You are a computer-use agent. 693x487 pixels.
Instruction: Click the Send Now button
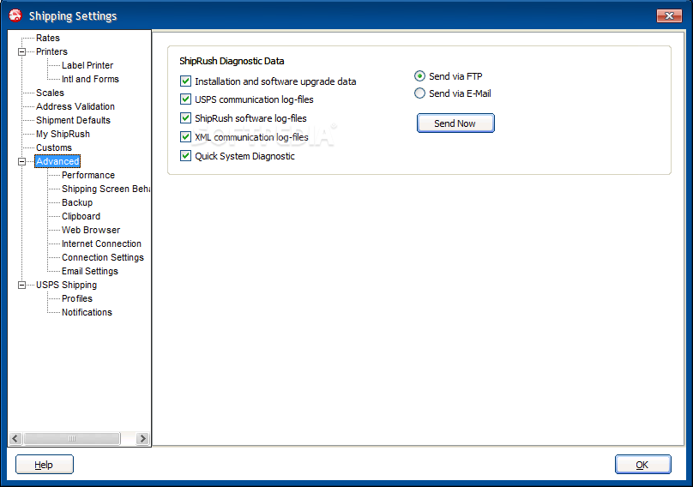[455, 123]
